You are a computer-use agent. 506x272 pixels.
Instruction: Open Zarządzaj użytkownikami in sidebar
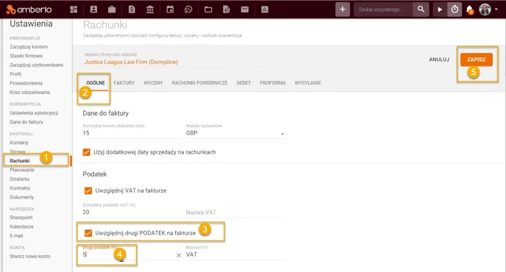tap(37, 65)
